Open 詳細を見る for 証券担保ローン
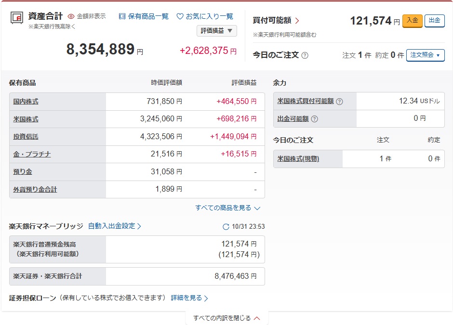Image resolution: width=453 pixels, height=325 pixels. coord(189,298)
